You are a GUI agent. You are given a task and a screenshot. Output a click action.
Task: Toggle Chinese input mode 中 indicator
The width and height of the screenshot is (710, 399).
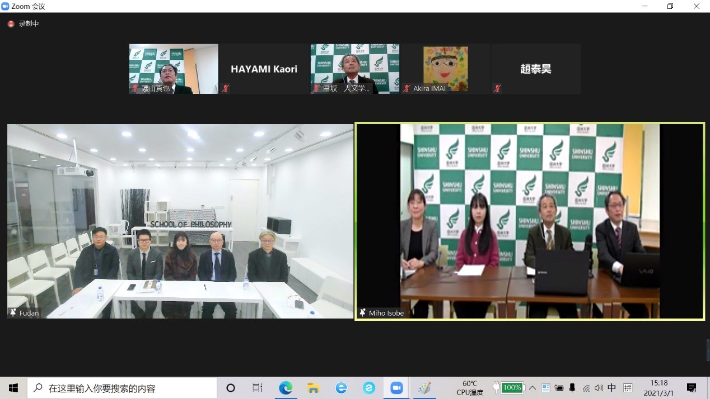click(612, 388)
